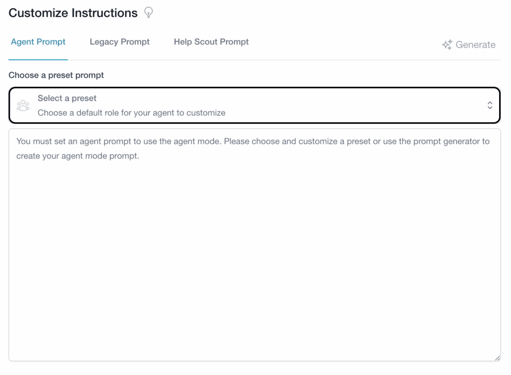The width and height of the screenshot is (511, 375).
Task: Open the Legacy Prompt tab
Action: tap(120, 42)
